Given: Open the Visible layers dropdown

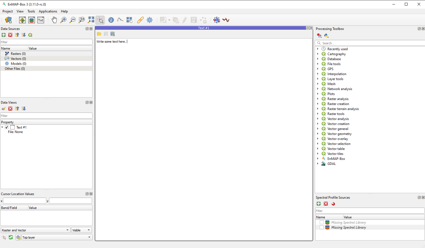Looking at the screenshot, I should (x=81, y=230).
